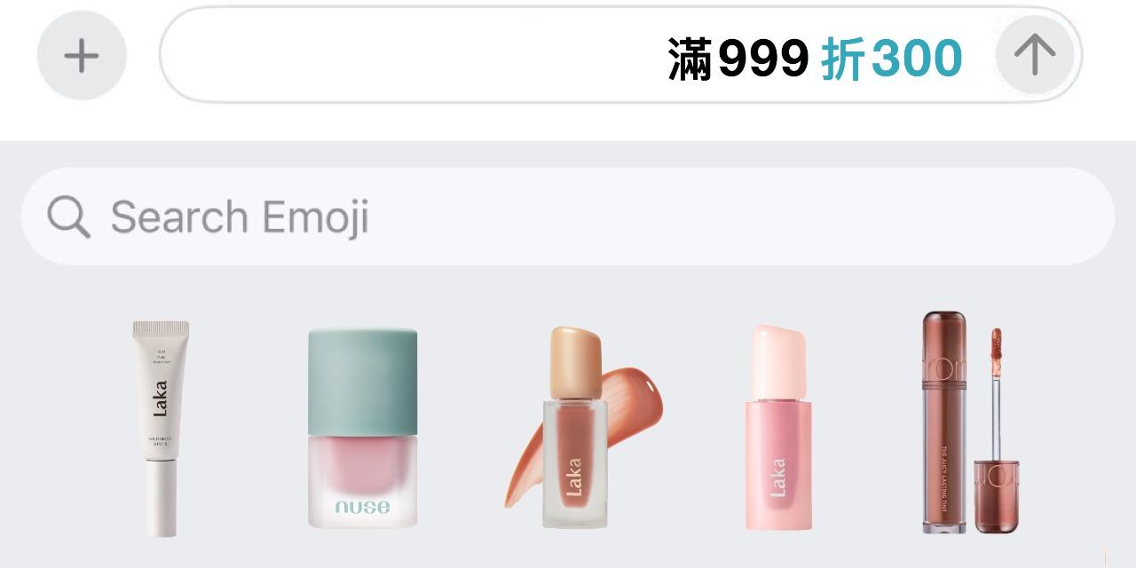Click the empty left side of the message field
This screenshot has width=1136, height=568.
pyautogui.click(x=408, y=56)
